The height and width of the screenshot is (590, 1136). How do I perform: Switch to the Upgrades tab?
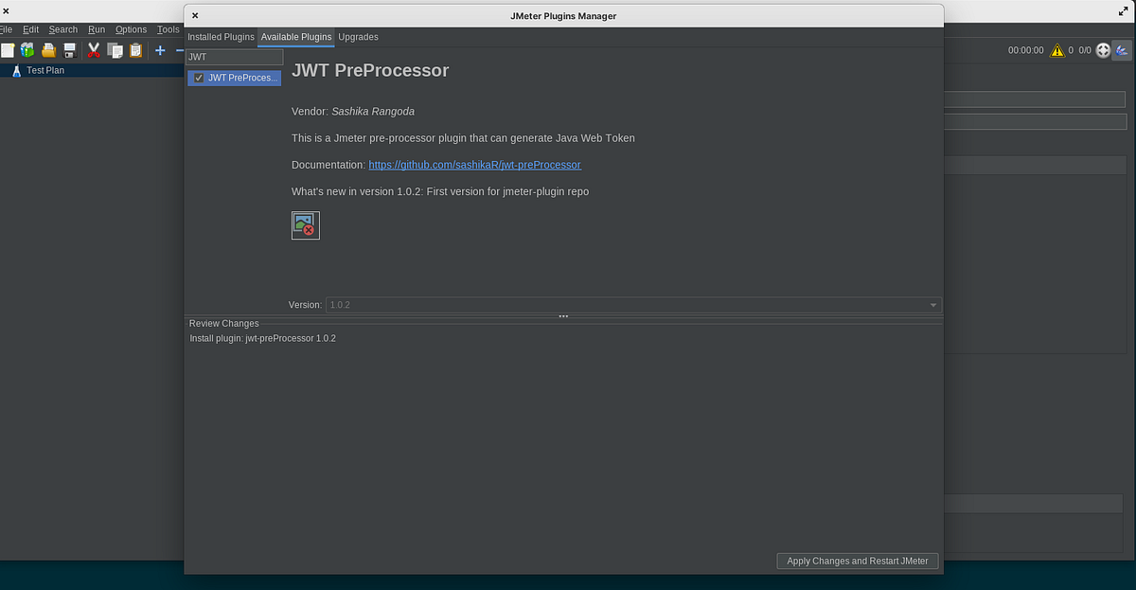pos(358,37)
